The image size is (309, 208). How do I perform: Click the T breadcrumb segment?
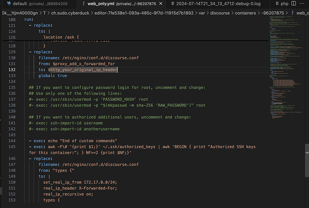44,13
